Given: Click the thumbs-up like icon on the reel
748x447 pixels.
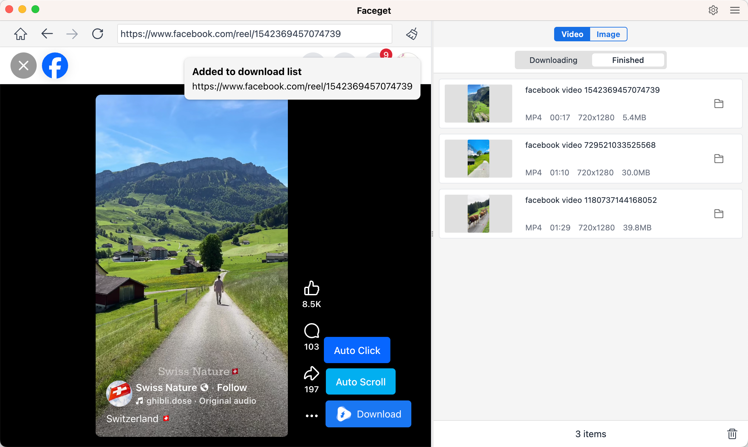Looking at the screenshot, I should pos(311,288).
